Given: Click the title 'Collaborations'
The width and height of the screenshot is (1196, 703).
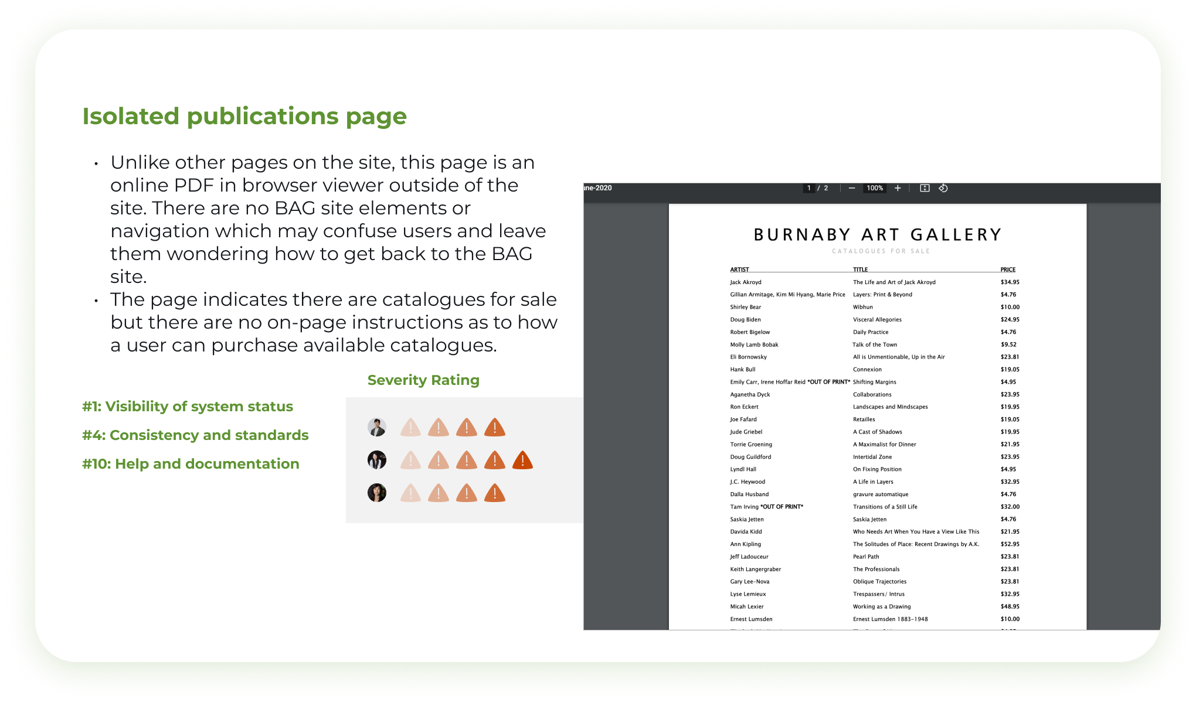Looking at the screenshot, I should [872, 395].
